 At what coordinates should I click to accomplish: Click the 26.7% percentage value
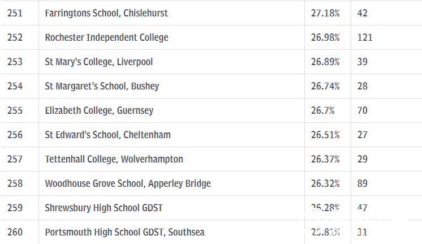click(x=322, y=111)
